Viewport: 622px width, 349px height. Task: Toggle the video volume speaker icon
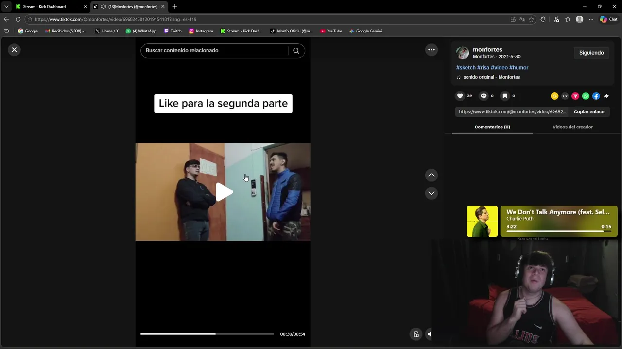[429, 334]
